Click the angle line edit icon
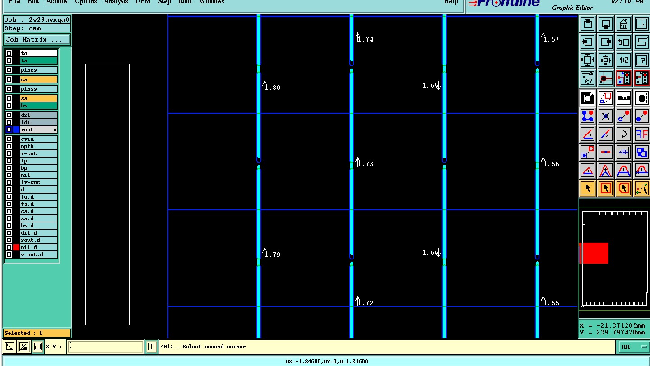This screenshot has width=650, height=366. click(587, 134)
